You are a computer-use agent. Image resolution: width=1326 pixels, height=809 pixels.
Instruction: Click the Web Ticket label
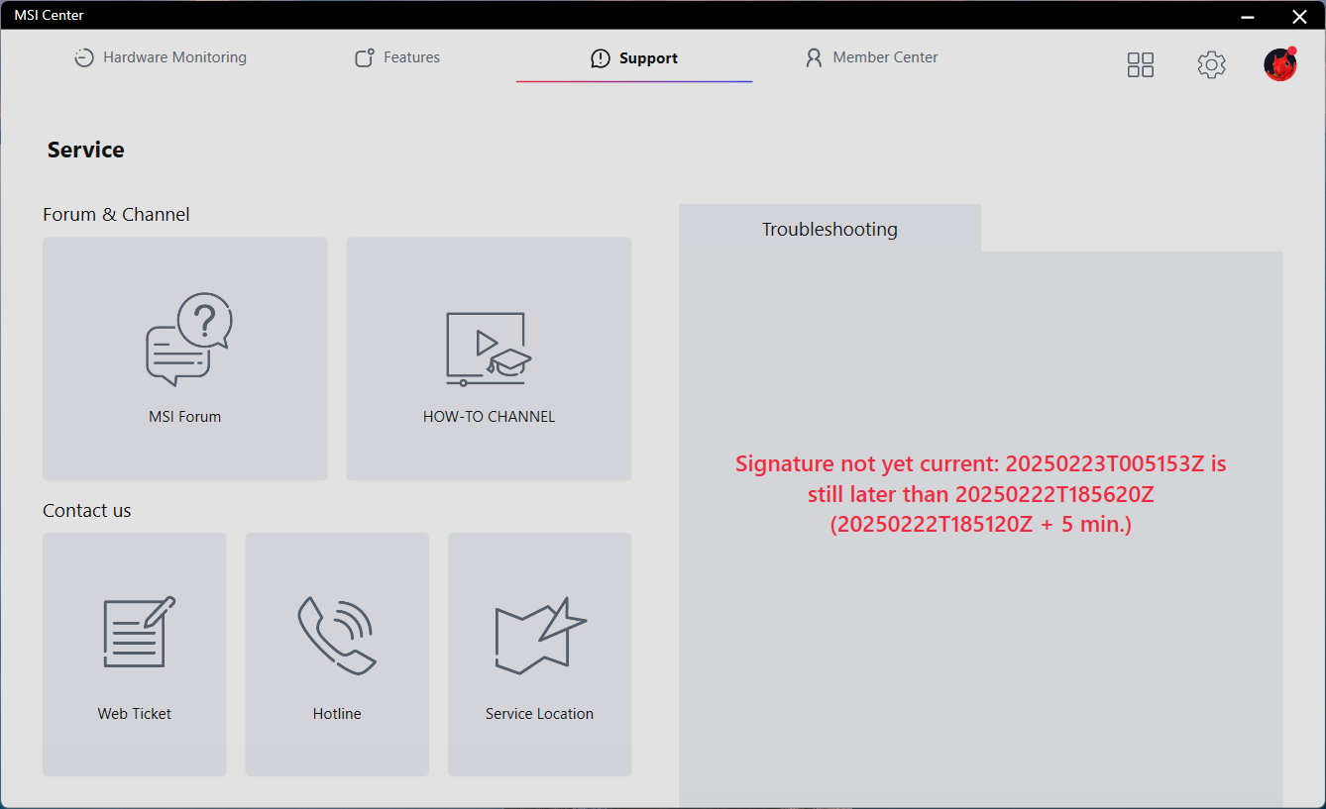click(135, 714)
